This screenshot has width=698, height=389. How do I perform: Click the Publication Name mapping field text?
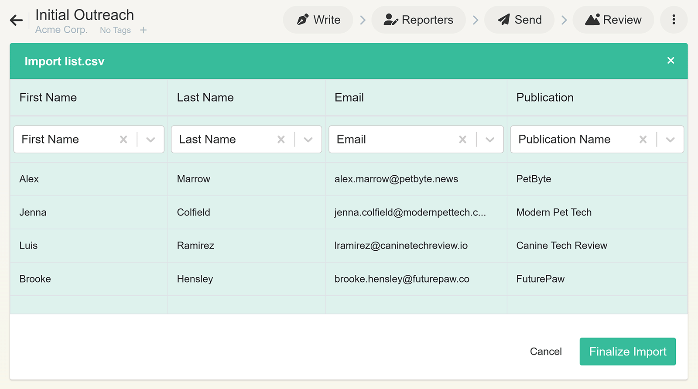pyautogui.click(x=565, y=140)
